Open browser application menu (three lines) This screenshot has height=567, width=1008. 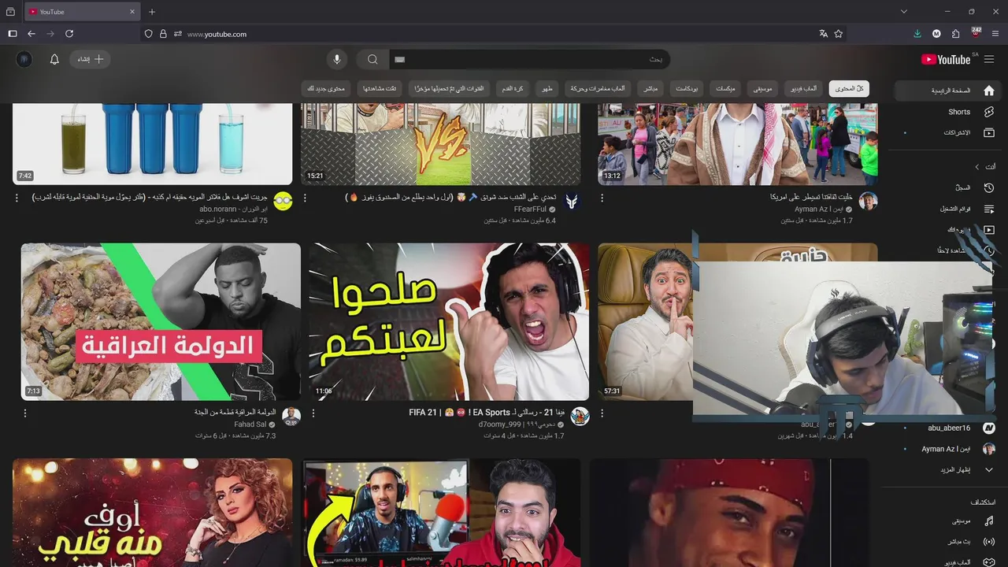995,34
